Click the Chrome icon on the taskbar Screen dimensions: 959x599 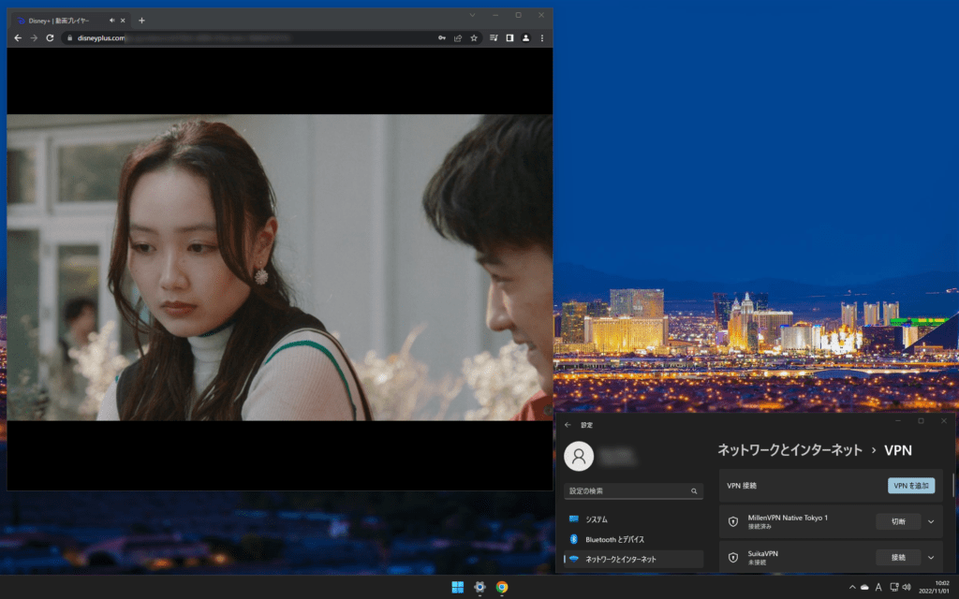pyautogui.click(x=502, y=587)
